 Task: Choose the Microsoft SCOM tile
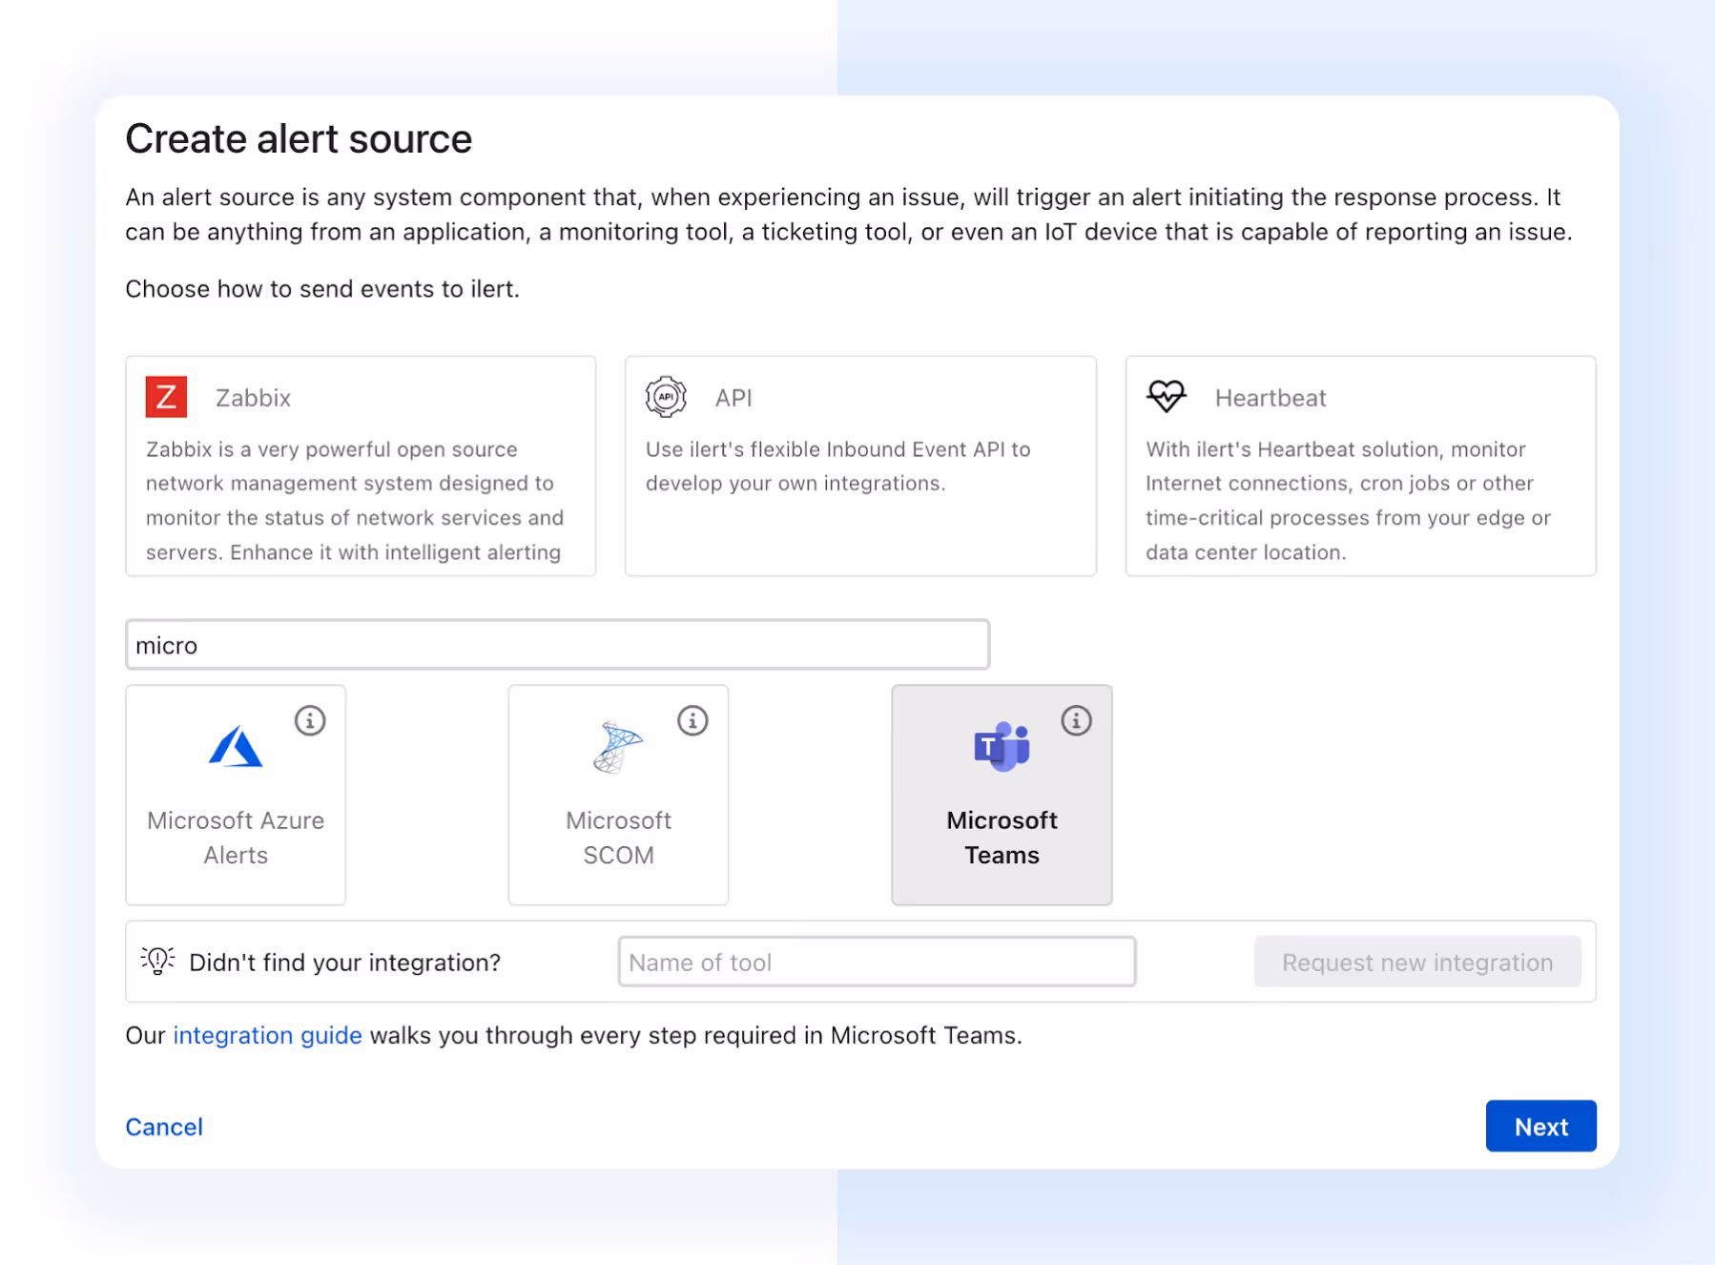[x=618, y=795]
